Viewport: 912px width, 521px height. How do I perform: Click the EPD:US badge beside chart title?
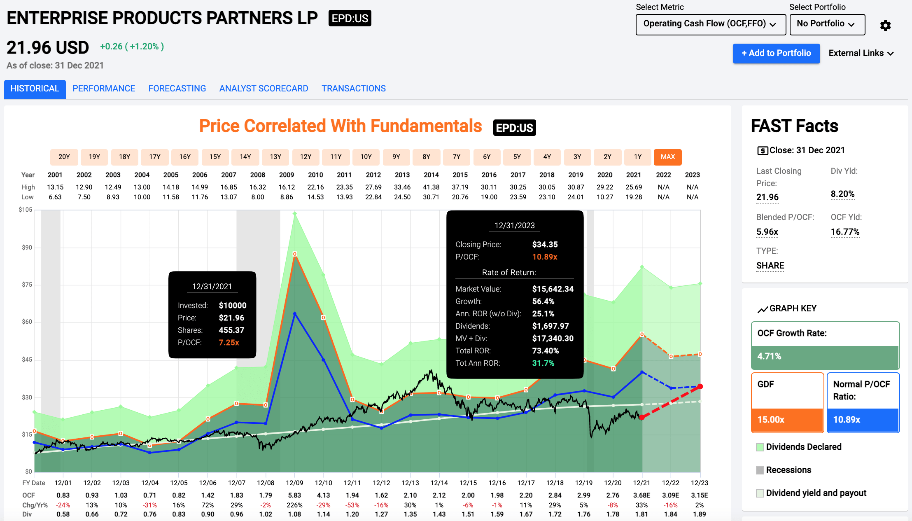pyautogui.click(x=514, y=128)
